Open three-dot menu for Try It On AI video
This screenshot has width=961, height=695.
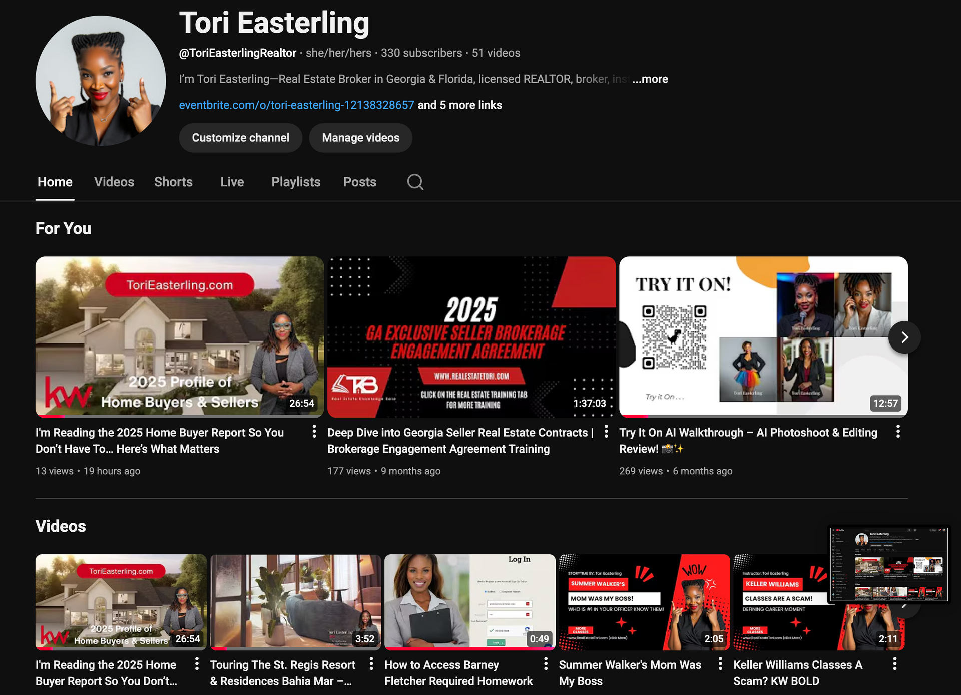(898, 432)
